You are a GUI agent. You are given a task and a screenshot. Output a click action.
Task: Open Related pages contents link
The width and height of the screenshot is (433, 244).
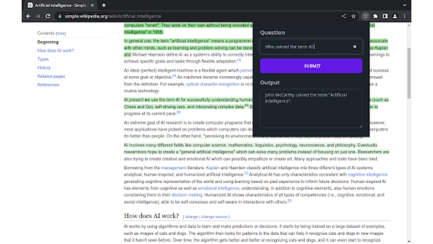coord(51,76)
